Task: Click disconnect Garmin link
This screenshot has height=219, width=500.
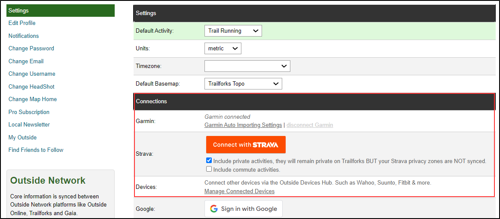Action: [x=310, y=125]
